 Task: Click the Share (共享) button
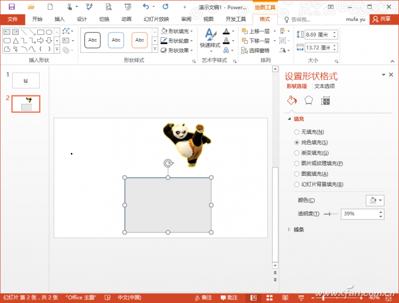(383, 19)
